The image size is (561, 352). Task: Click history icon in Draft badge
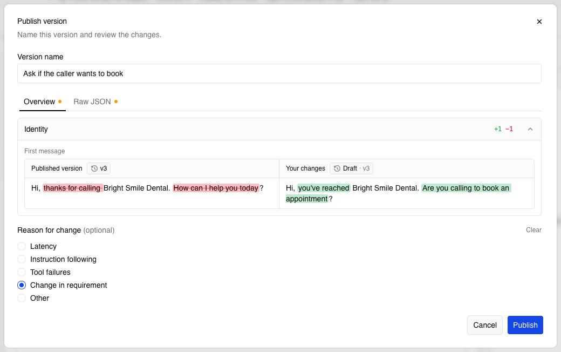pyautogui.click(x=337, y=168)
